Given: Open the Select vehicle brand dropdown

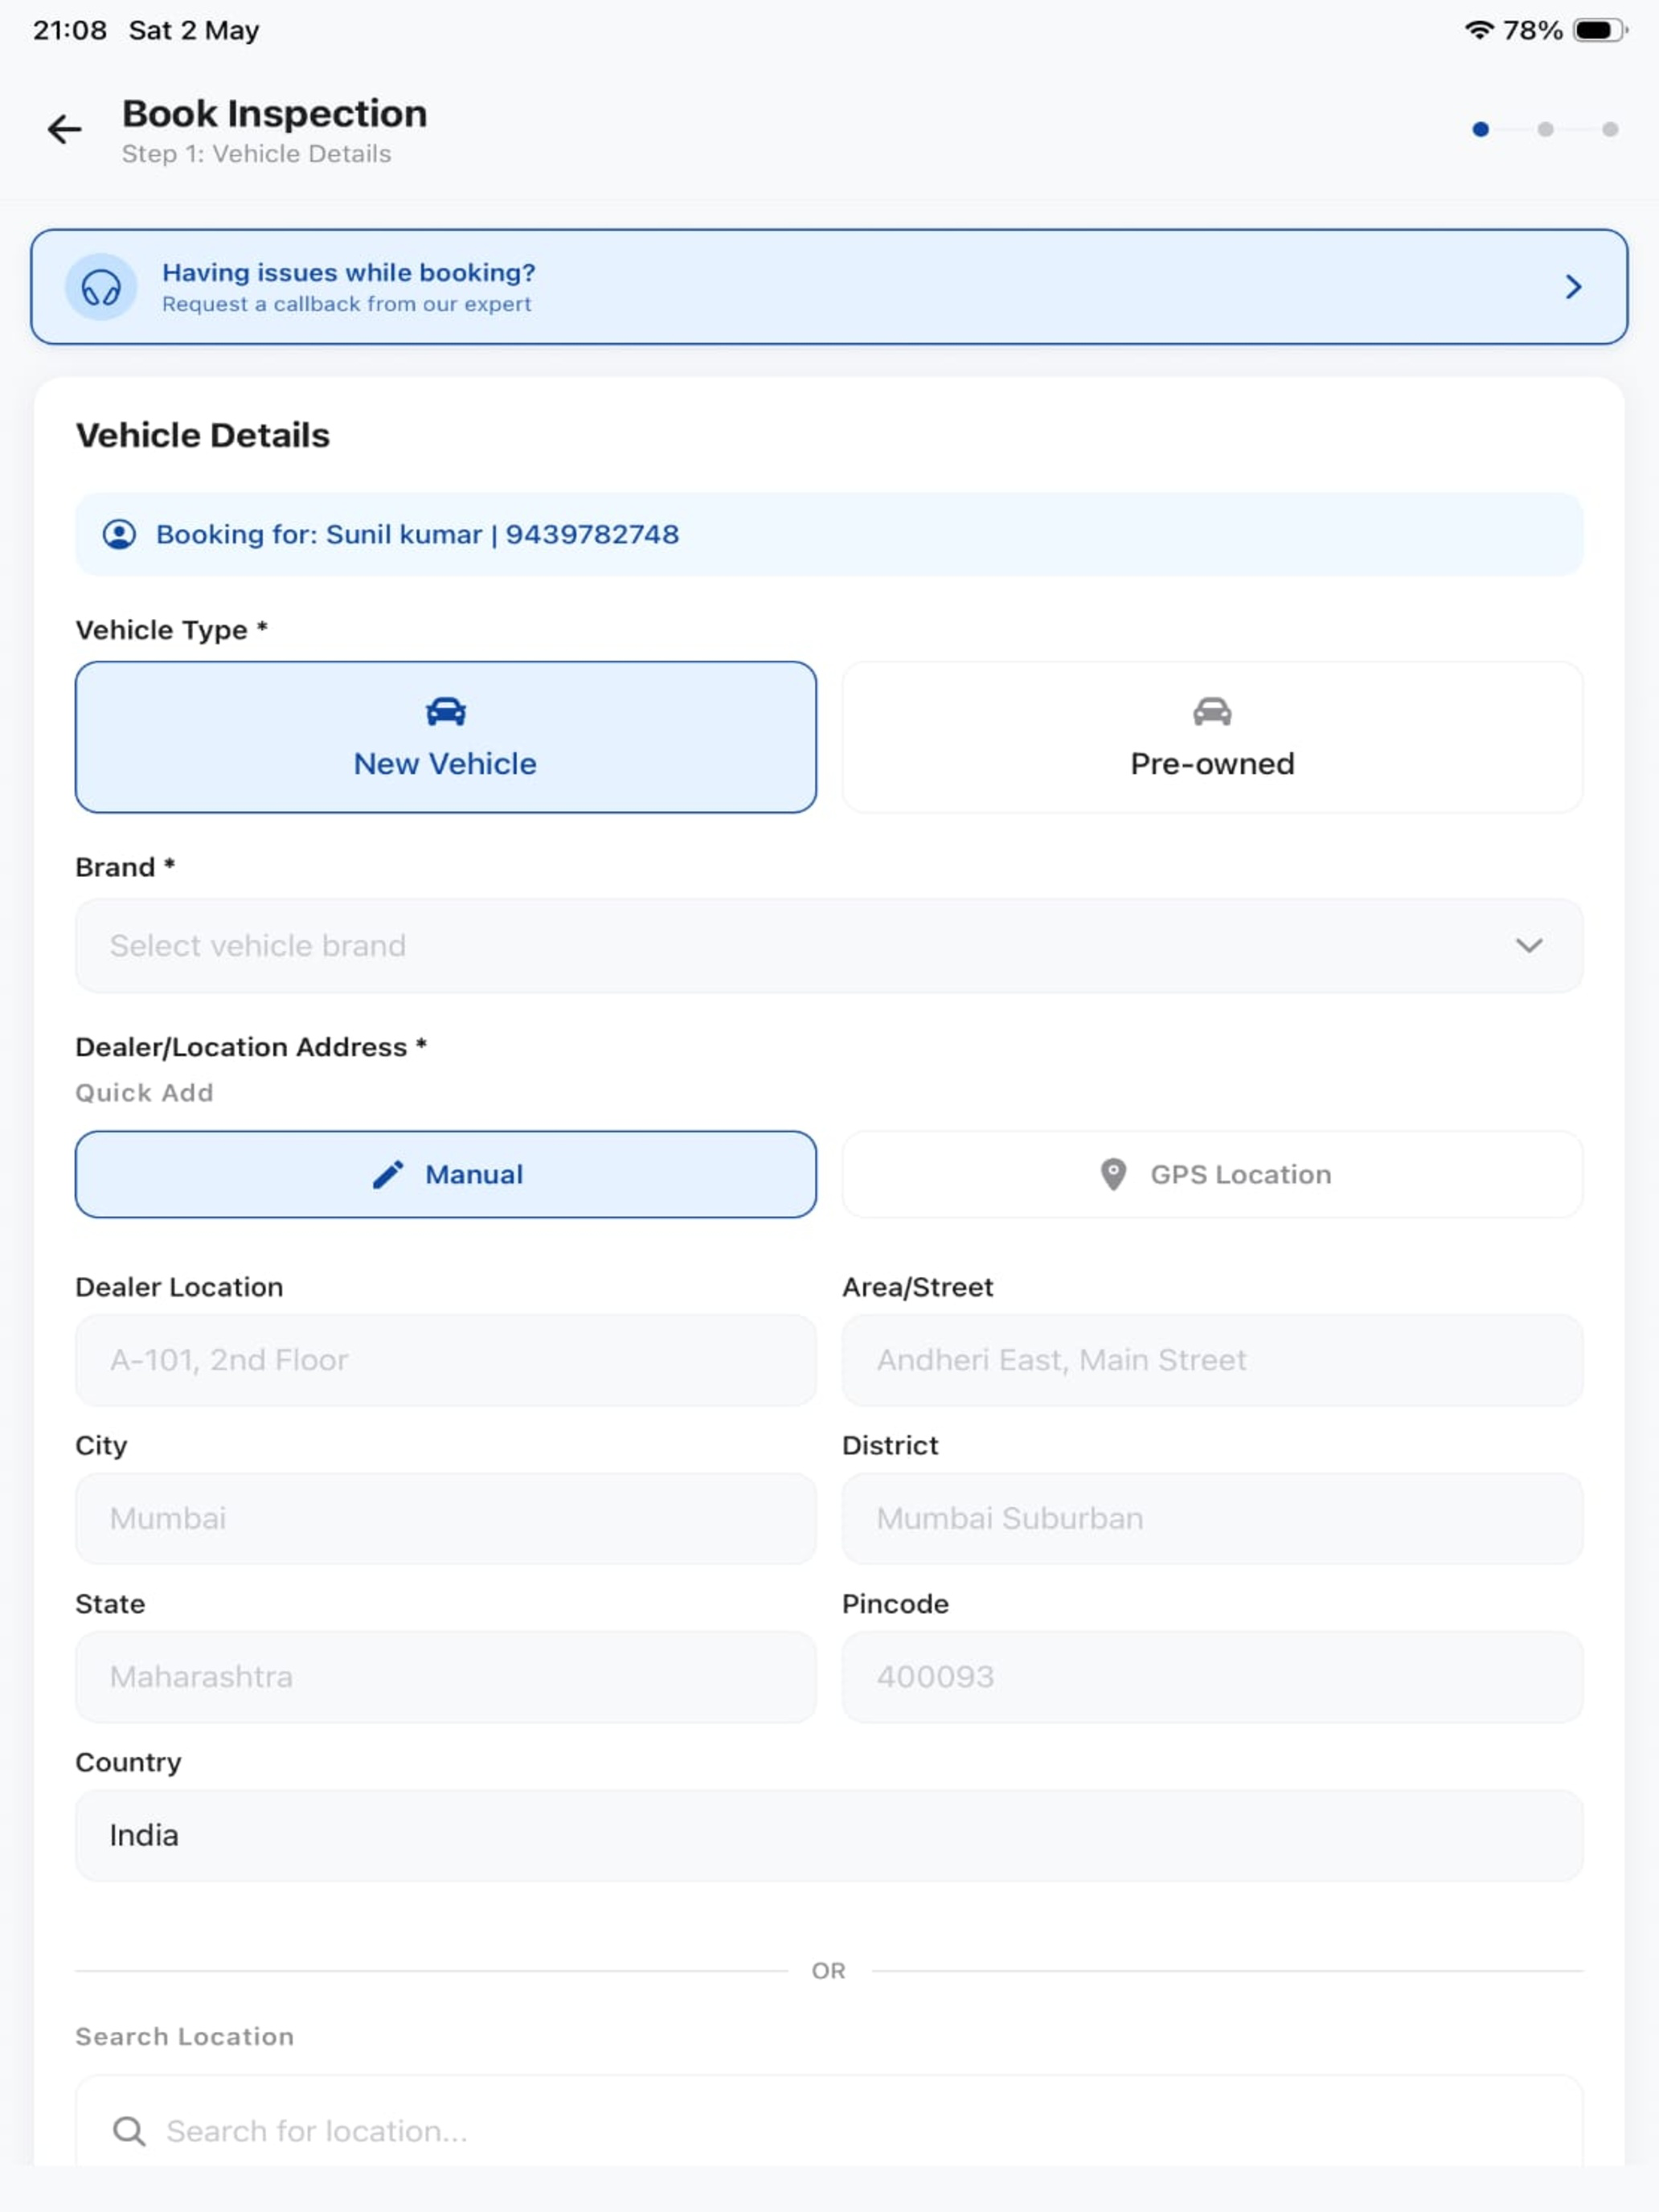Looking at the screenshot, I should 829,946.
